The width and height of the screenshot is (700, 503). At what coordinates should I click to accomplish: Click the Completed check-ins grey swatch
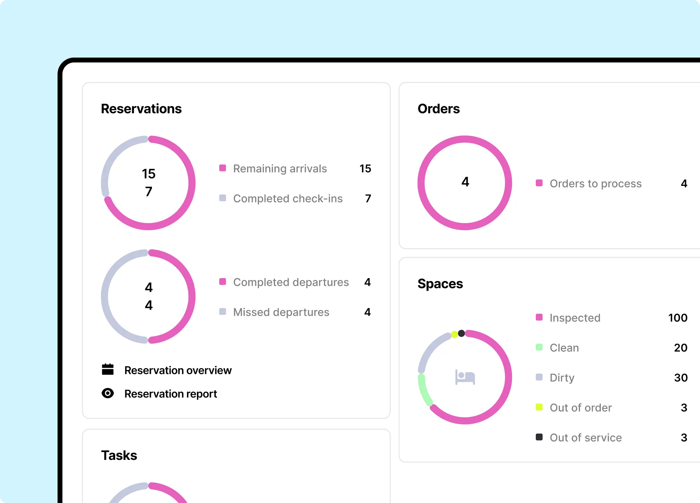tap(223, 198)
